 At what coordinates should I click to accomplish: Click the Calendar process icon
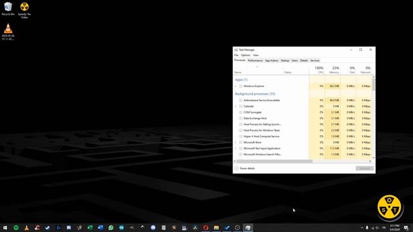coord(241,106)
